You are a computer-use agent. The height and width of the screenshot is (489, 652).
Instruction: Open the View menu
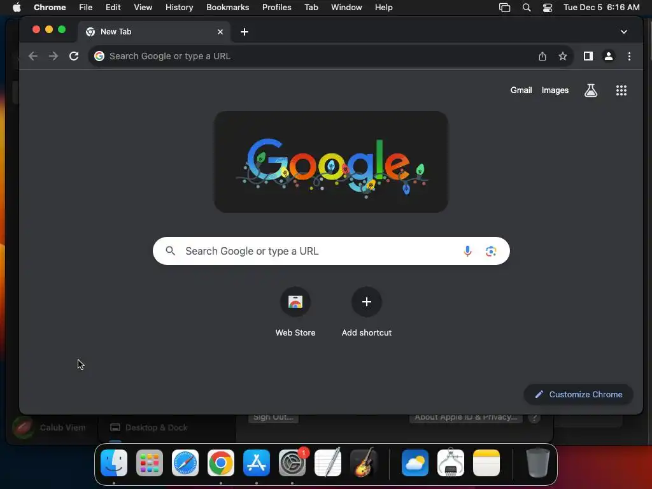(143, 8)
